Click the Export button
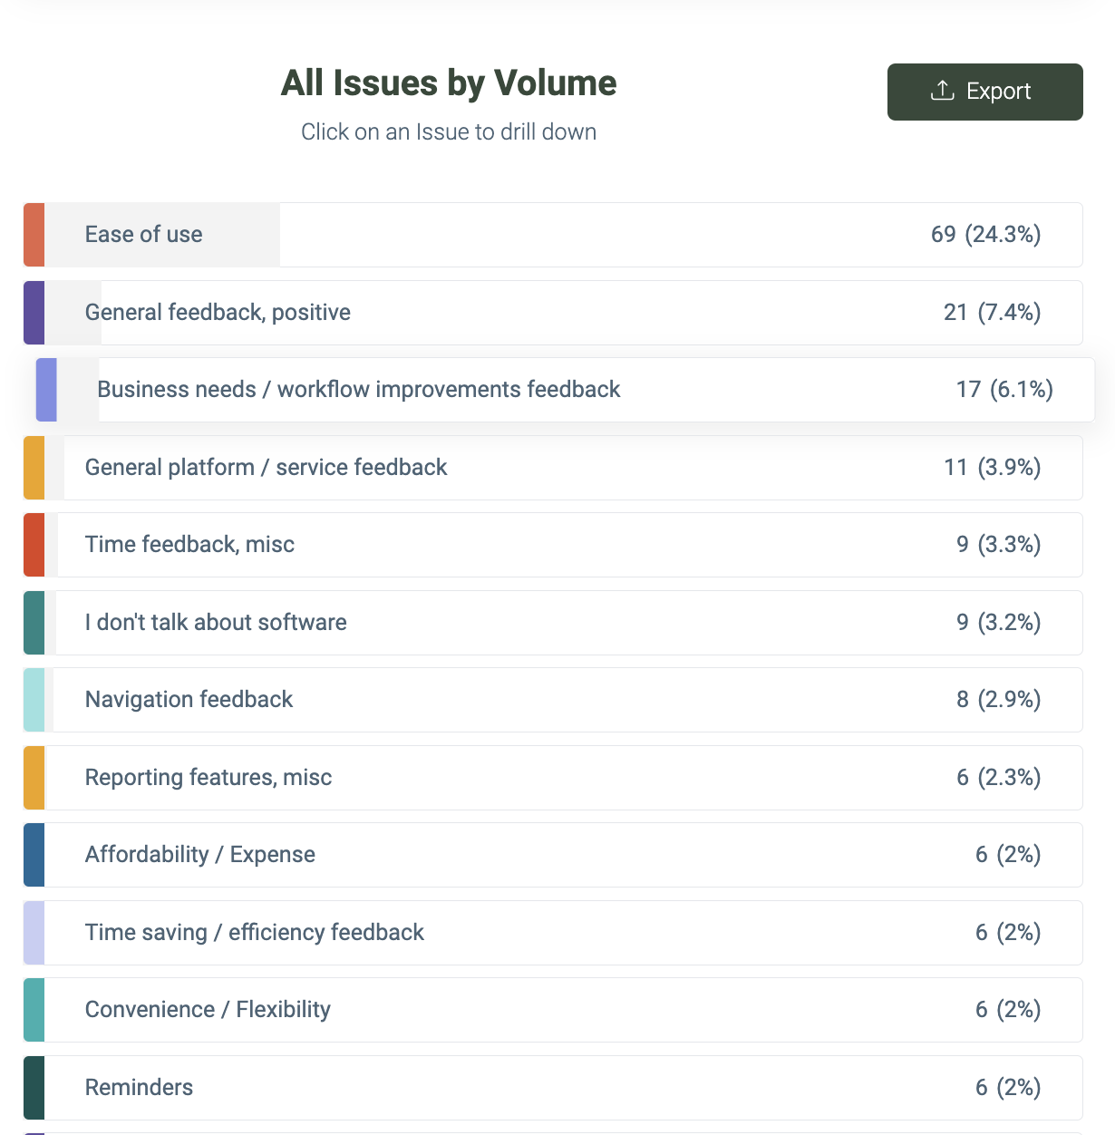This screenshot has height=1135, width=1115. tap(984, 92)
